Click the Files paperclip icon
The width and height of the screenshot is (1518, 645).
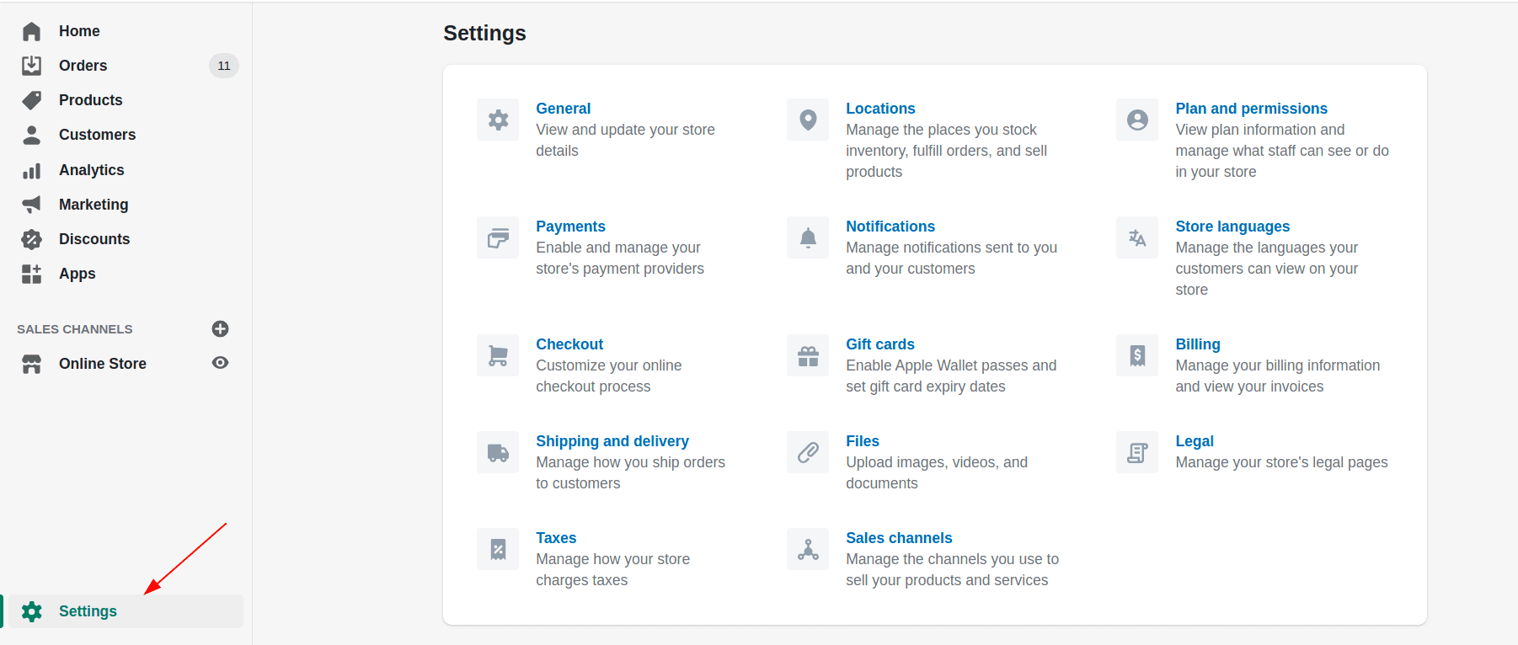coord(808,452)
